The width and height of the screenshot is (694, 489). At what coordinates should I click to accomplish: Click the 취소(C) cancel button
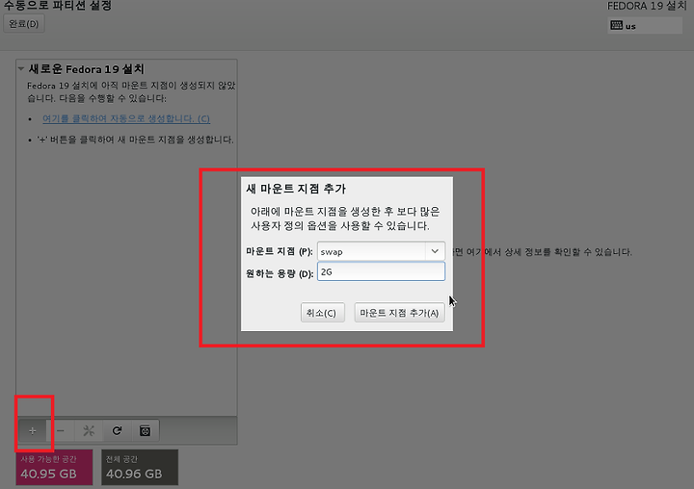tap(322, 313)
